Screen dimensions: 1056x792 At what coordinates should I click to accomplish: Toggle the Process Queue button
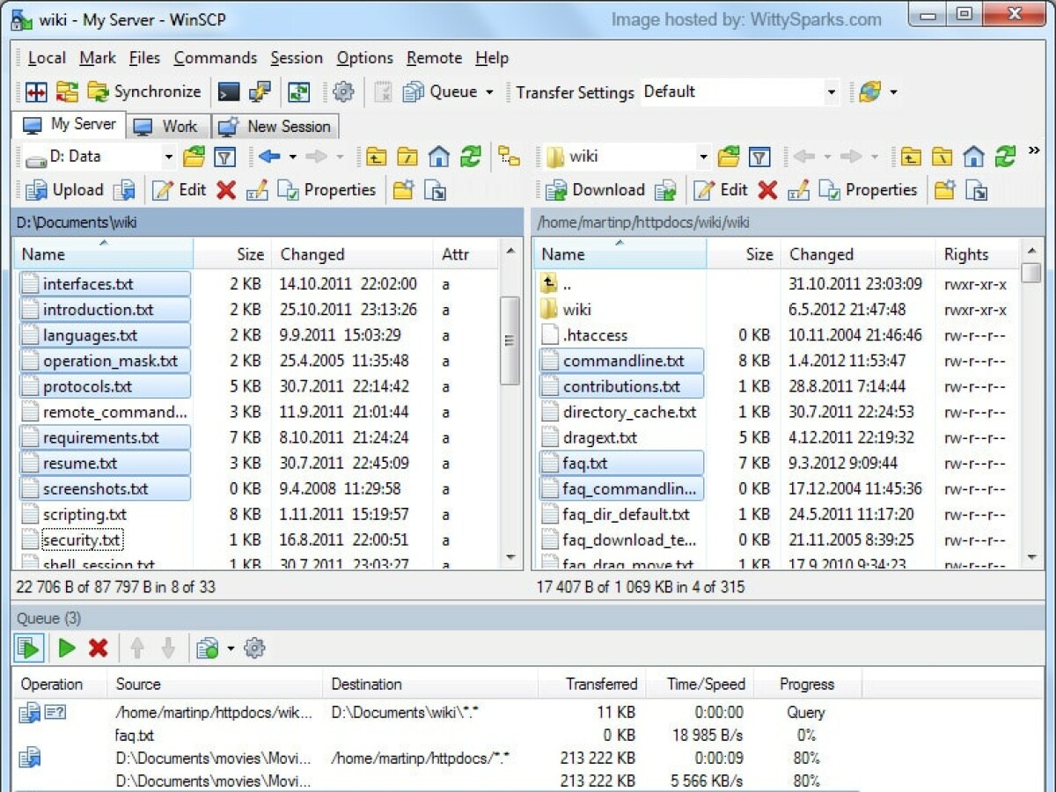click(x=29, y=649)
